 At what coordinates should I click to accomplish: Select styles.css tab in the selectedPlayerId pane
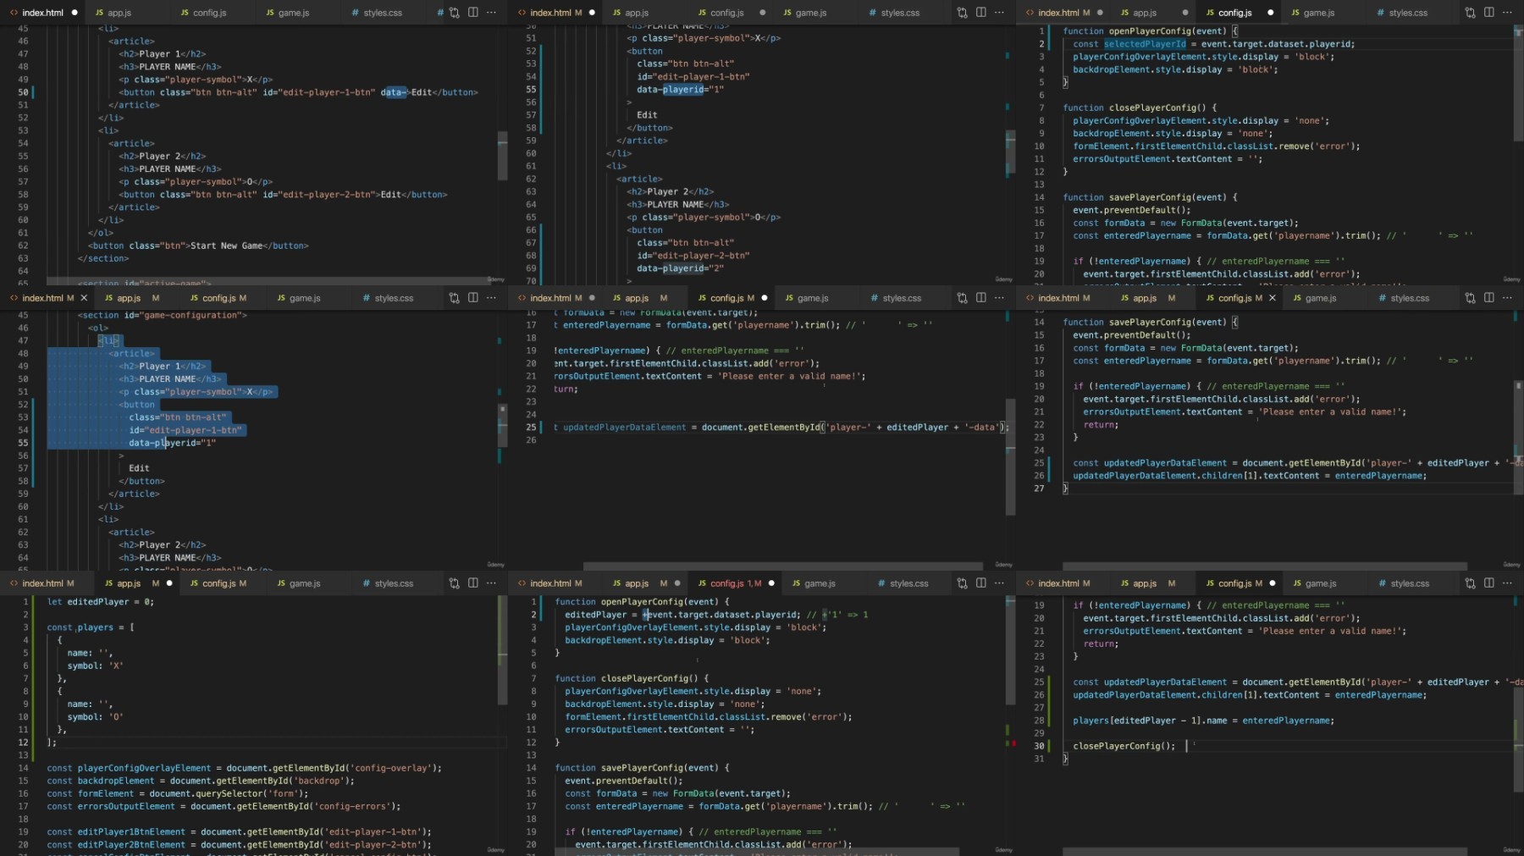(1407, 13)
